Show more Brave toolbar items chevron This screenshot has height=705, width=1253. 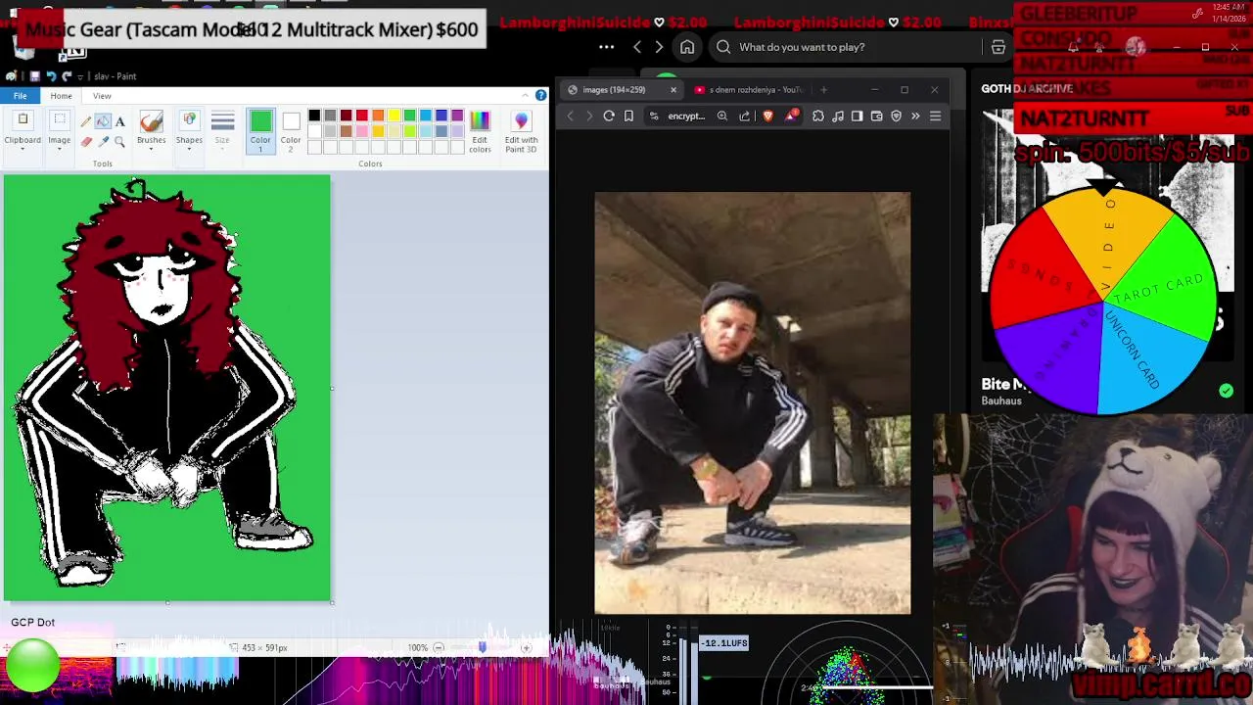pos(915,116)
